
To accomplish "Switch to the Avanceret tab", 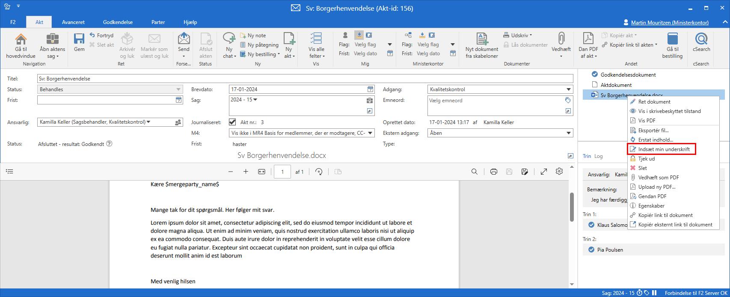I will (x=73, y=22).
